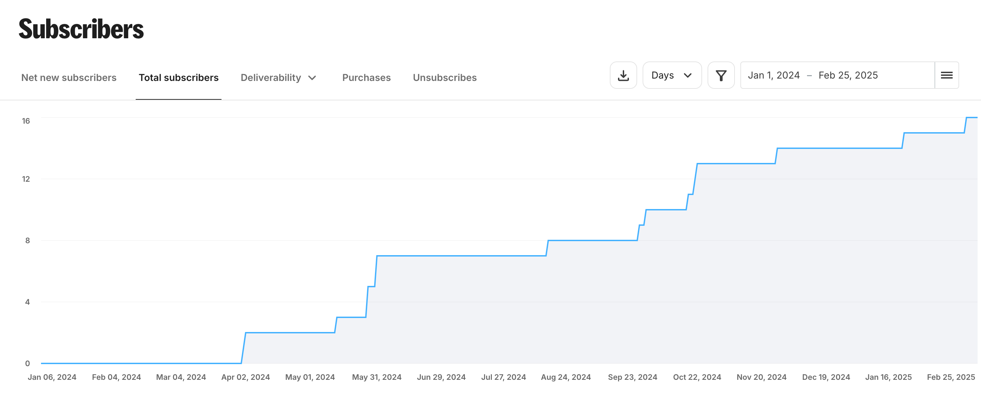Click the Oct 22, 2024 axis label
The height and width of the screenshot is (401, 981).
[x=697, y=377]
